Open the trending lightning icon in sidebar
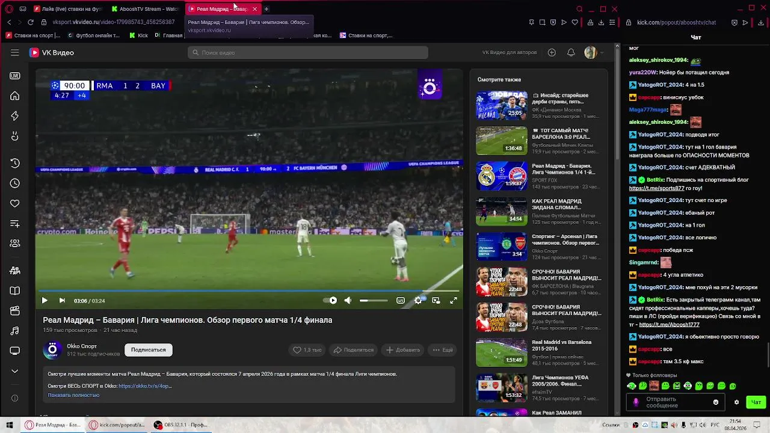Screen dimensions: 770x433 tap(15, 116)
